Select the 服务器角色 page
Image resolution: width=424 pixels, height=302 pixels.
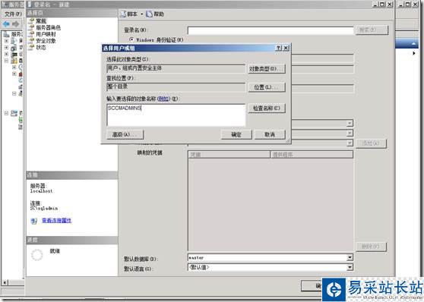(48, 27)
